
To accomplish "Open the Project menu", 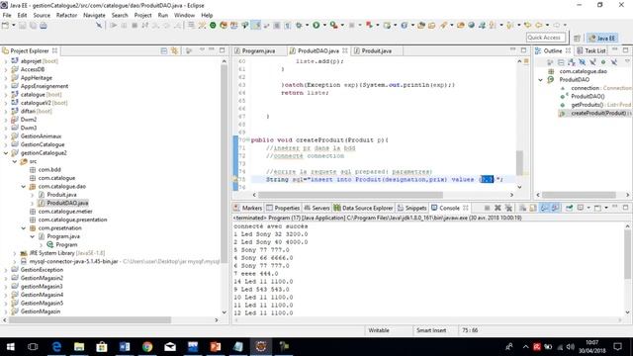I will pyautogui.click(x=142, y=15).
